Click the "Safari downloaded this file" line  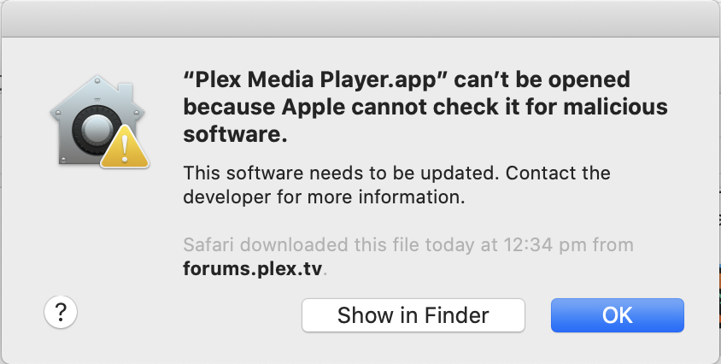click(x=408, y=245)
